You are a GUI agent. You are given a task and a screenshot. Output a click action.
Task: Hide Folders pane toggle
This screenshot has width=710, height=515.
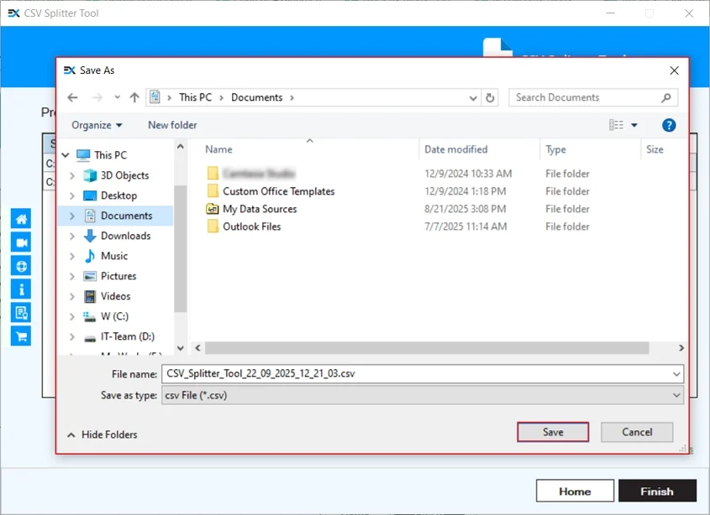102,434
